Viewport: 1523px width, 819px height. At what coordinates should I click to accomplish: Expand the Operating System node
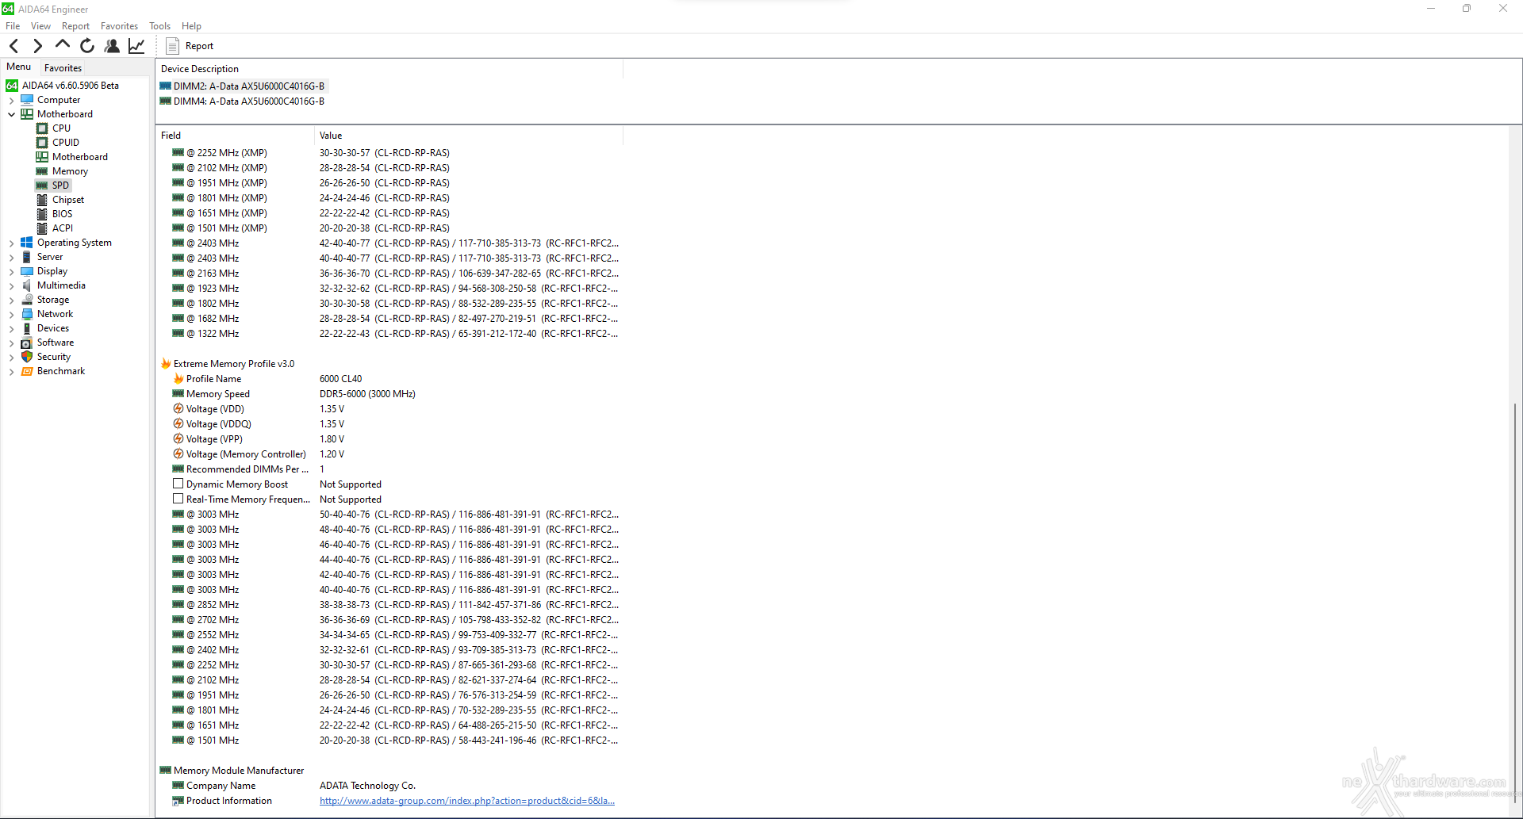[x=11, y=243]
